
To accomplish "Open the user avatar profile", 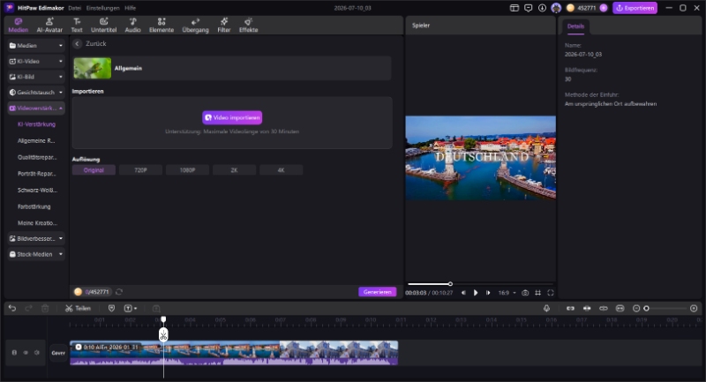I will (x=557, y=8).
